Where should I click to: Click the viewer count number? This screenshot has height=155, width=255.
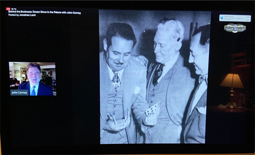tap(15, 9)
